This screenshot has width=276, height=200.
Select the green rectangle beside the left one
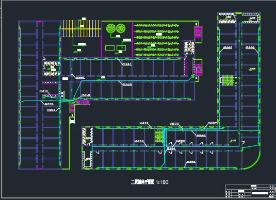pos(121,48)
